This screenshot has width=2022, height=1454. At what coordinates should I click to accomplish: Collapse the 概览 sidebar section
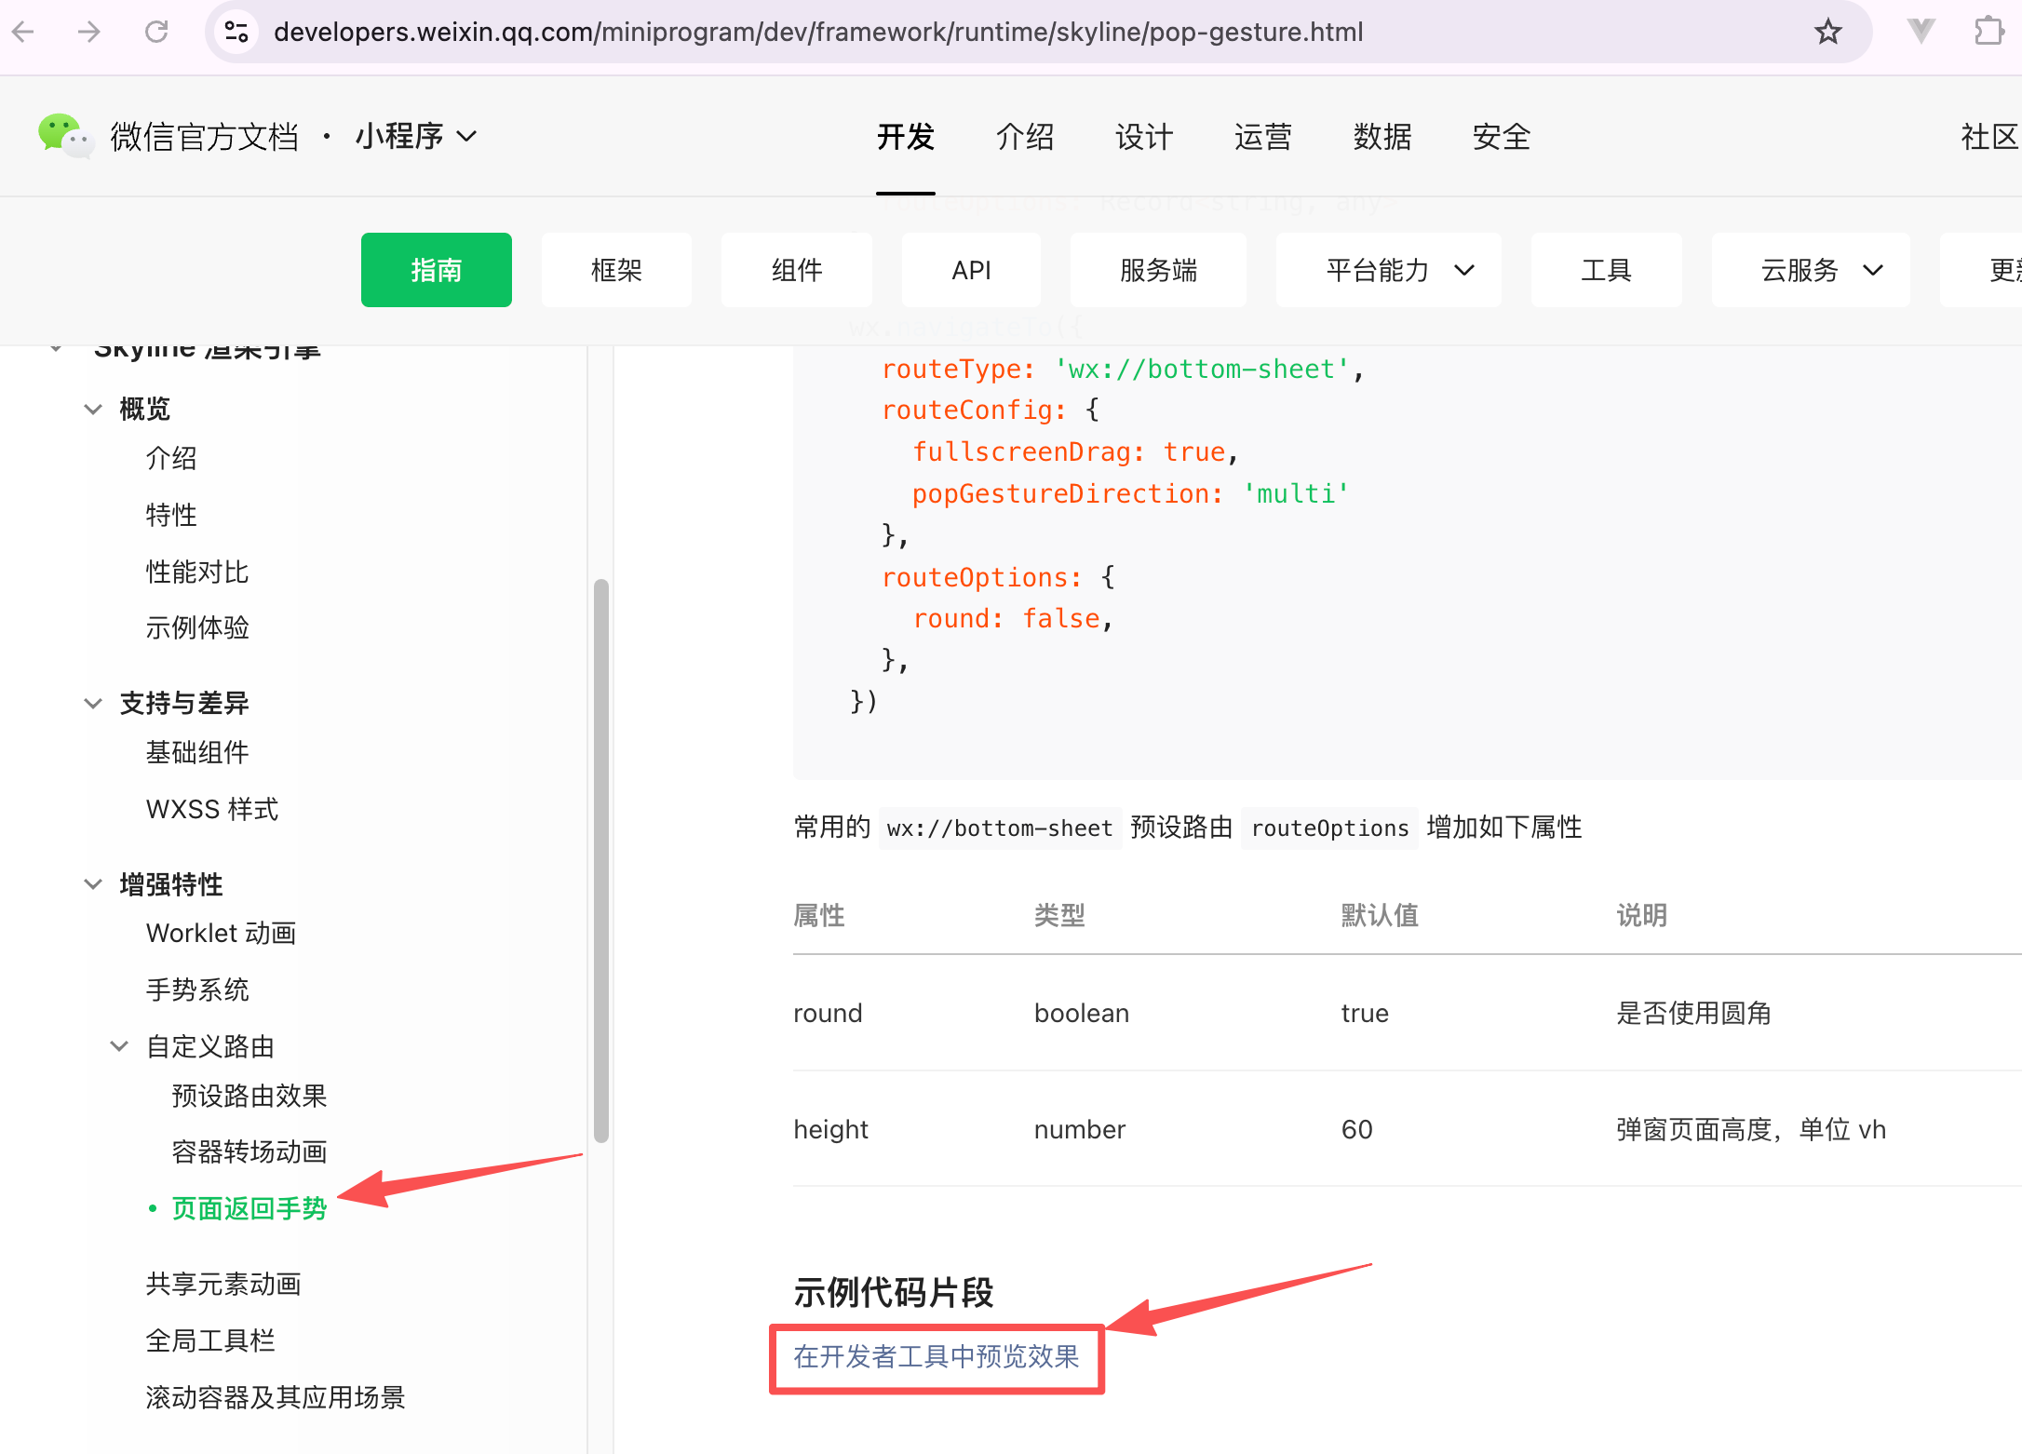(93, 409)
